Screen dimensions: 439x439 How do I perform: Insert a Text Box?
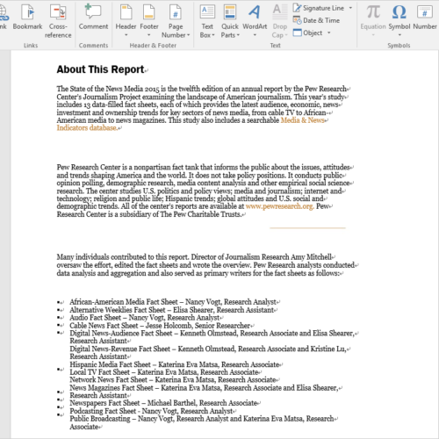[207, 21]
